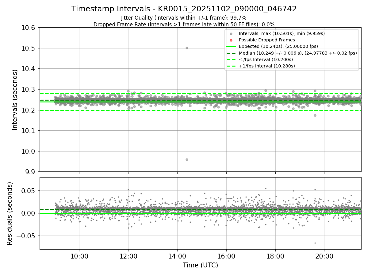Click the 'Time (UTC)' x-axis label
This screenshot has width=368, height=276.
pyautogui.click(x=200, y=265)
